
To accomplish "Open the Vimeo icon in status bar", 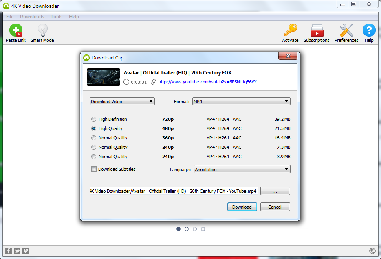I will click(26, 251).
